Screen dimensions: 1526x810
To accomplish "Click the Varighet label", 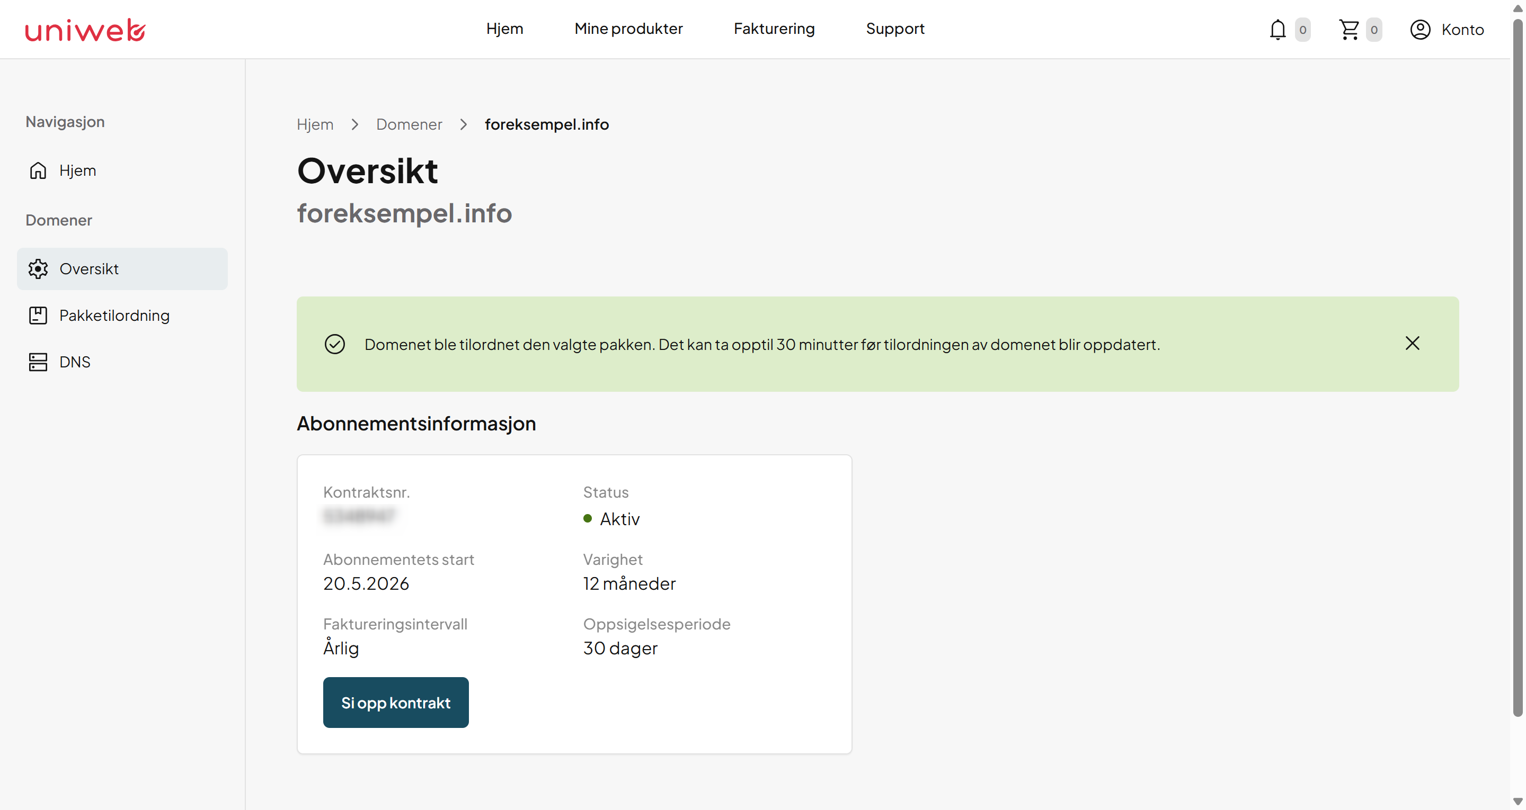I will 613,559.
